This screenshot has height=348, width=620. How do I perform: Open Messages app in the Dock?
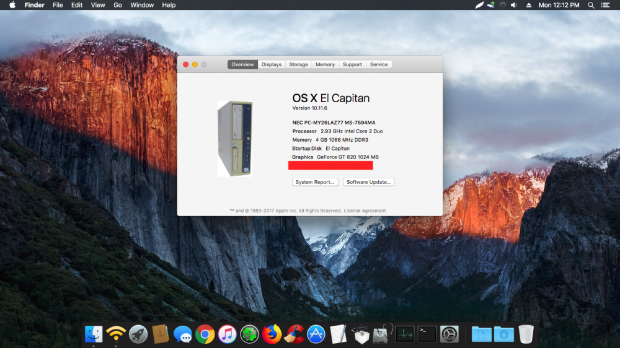183,334
